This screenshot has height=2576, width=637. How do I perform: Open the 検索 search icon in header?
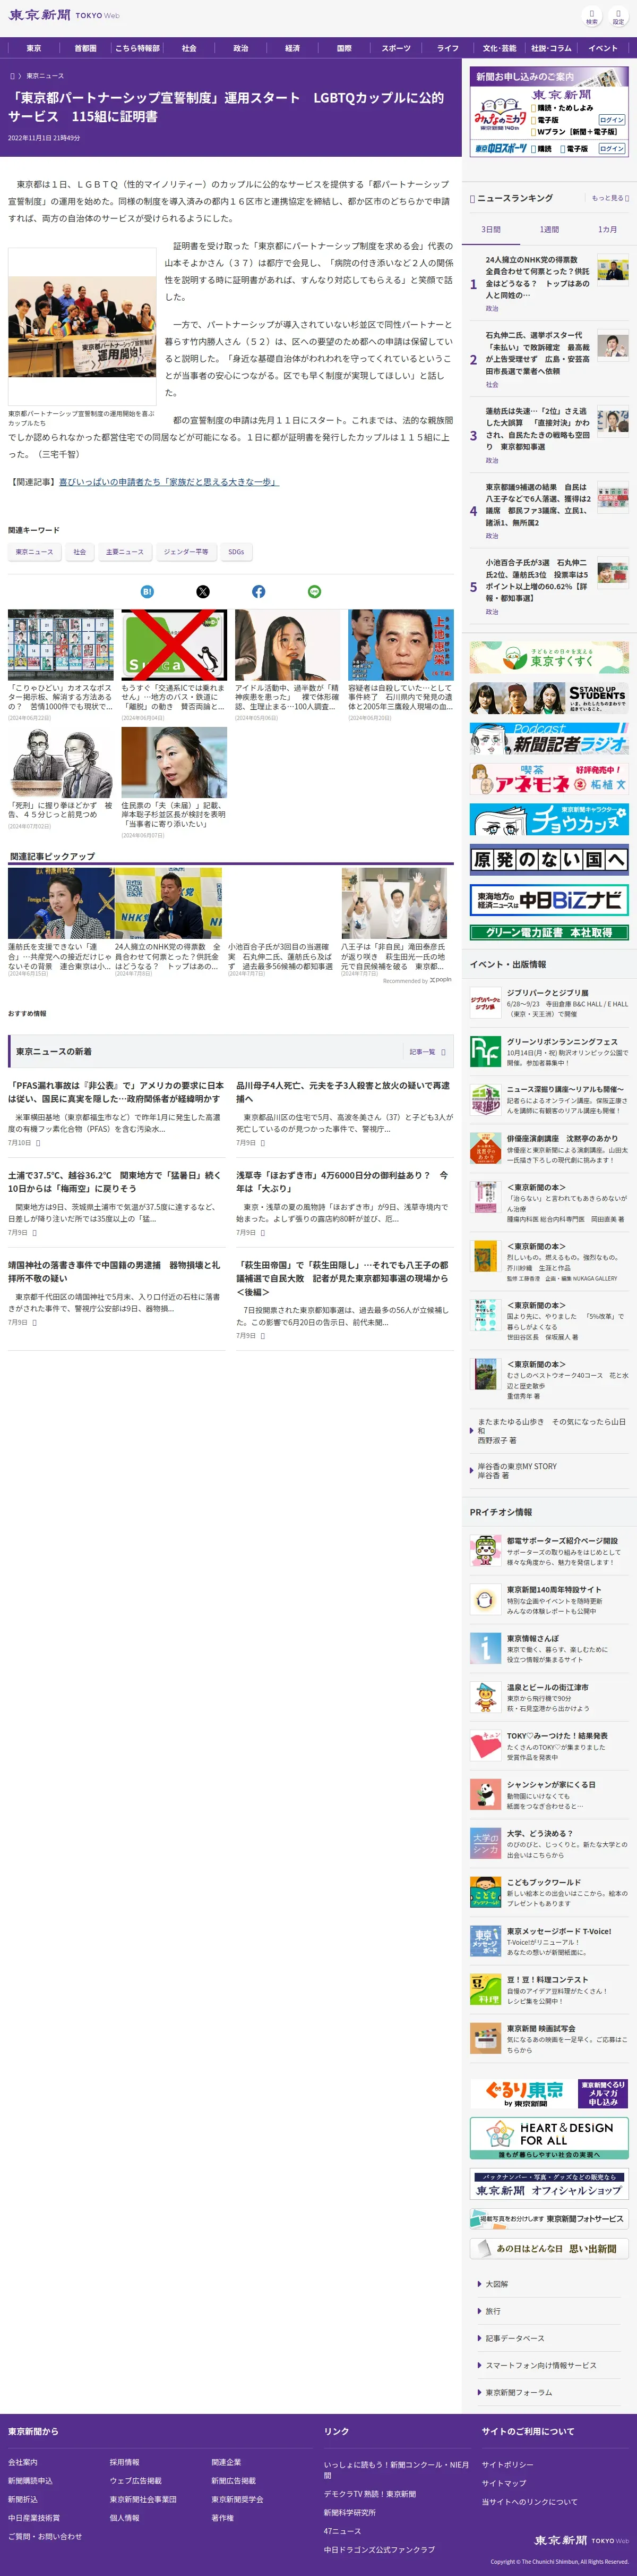tap(591, 15)
